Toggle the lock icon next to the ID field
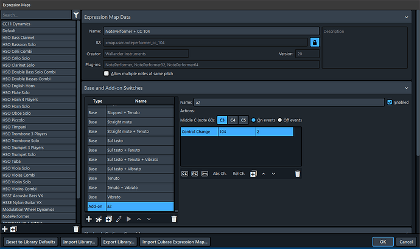This screenshot has width=420, height=249. click(x=315, y=43)
